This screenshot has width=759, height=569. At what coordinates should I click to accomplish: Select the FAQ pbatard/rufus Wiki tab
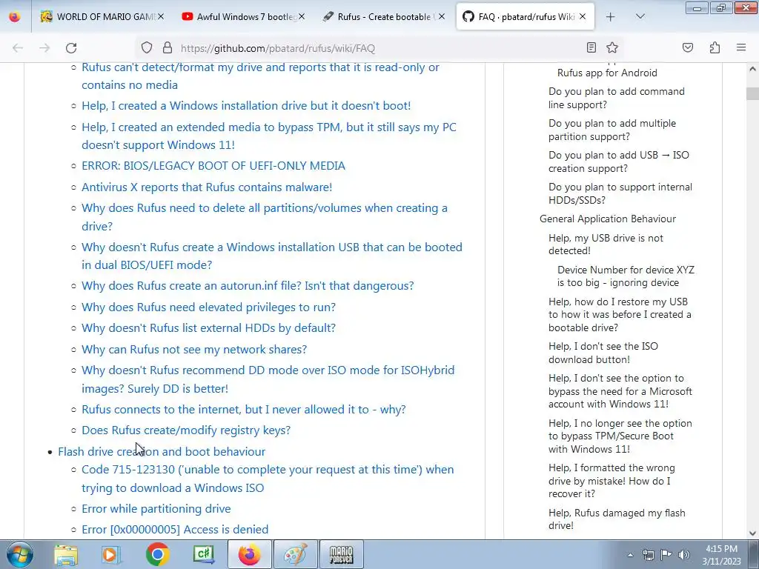click(x=526, y=17)
